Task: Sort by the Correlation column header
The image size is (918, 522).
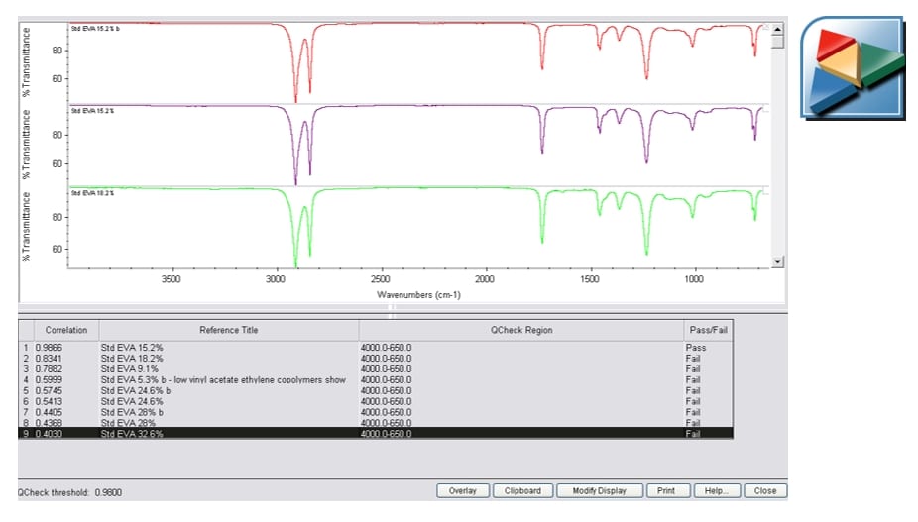Action: coord(65,330)
